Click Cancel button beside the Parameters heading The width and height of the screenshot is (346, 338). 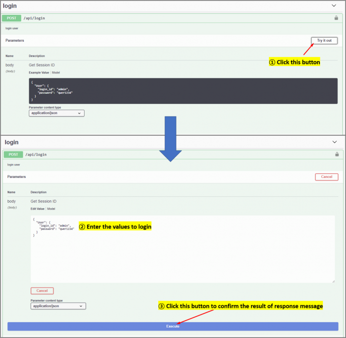pos(326,177)
